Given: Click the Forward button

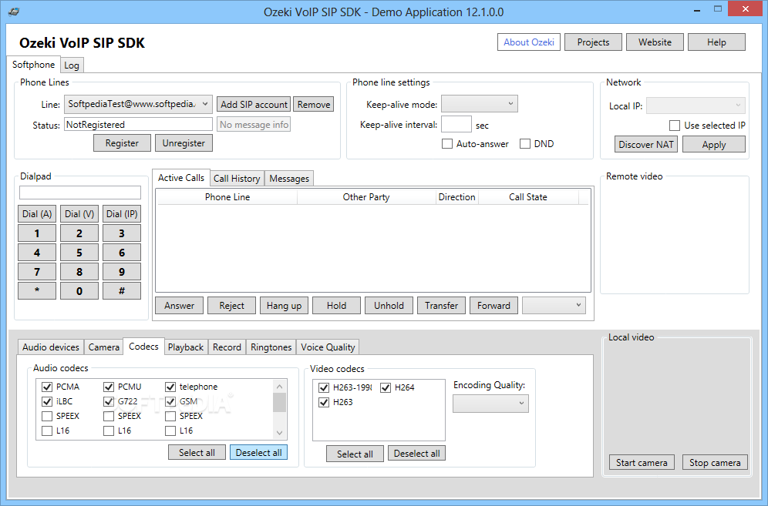Looking at the screenshot, I should pos(493,305).
